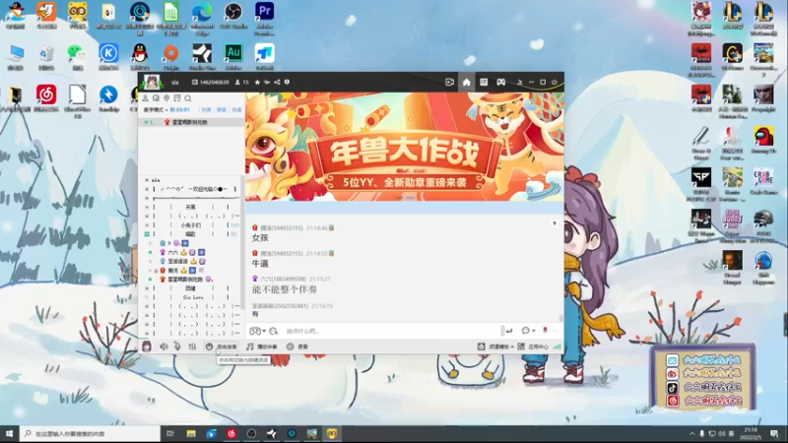The width and height of the screenshot is (788, 443).
Task: Click chat message 能不能整个伴奏
Action: tap(285, 289)
